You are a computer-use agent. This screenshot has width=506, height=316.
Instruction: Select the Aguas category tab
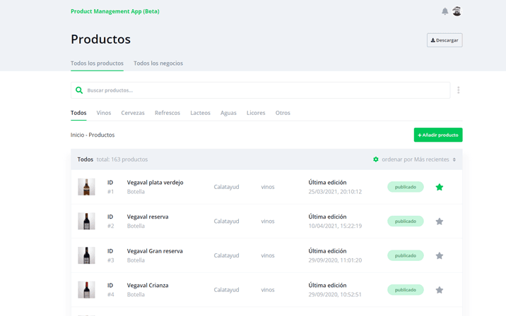coord(228,113)
